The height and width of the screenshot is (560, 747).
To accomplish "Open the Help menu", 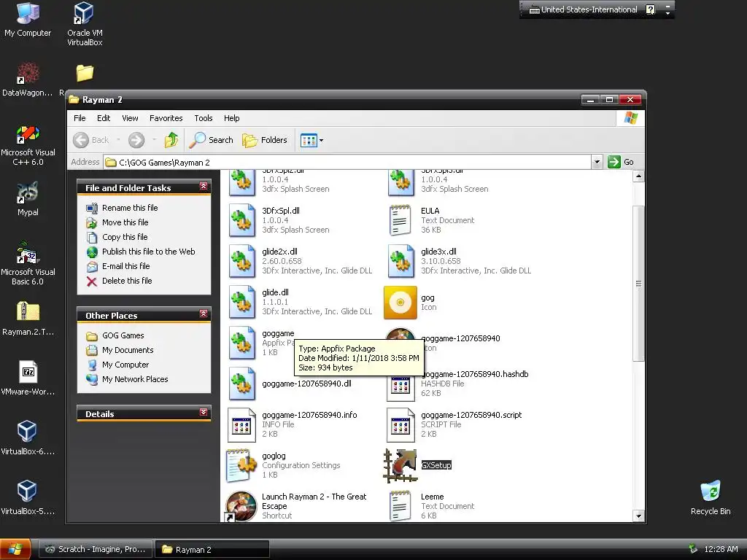I will 231,118.
